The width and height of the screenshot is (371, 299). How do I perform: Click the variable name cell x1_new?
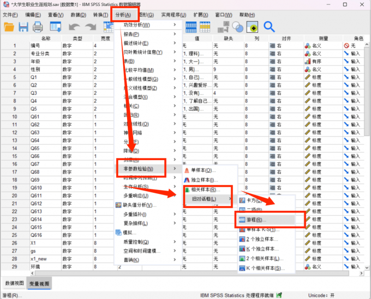pos(45,259)
